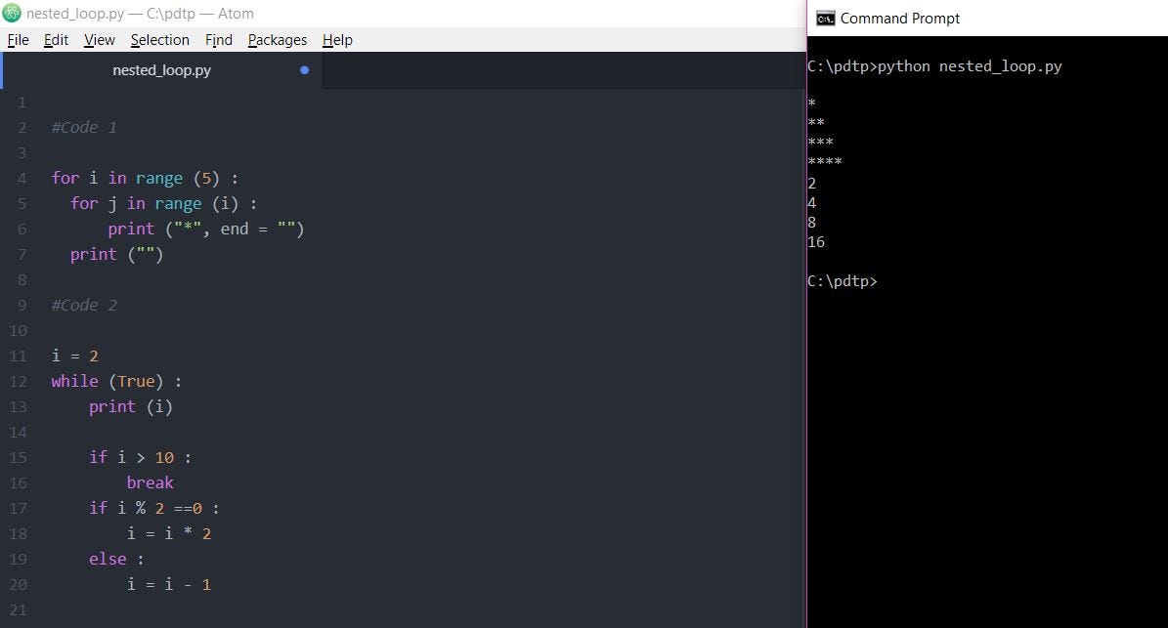Open the Help menu
Screen dimensions: 1168x628
(337, 40)
